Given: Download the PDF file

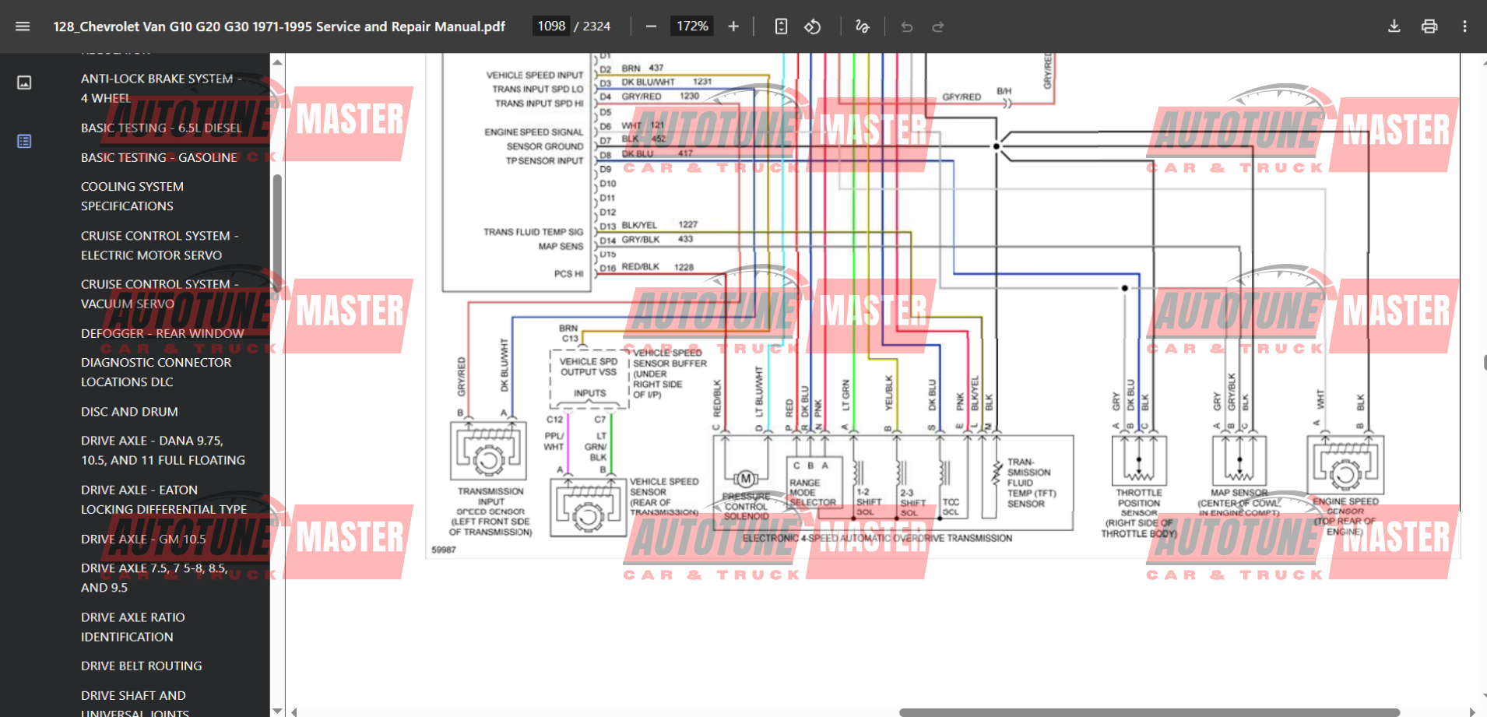Looking at the screenshot, I should 1394,26.
